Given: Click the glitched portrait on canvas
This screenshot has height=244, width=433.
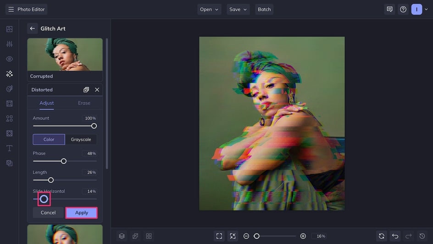Looking at the screenshot, I should [272, 123].
